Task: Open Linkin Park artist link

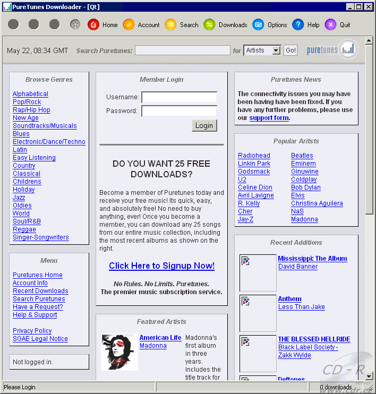Action: (254, 164)
